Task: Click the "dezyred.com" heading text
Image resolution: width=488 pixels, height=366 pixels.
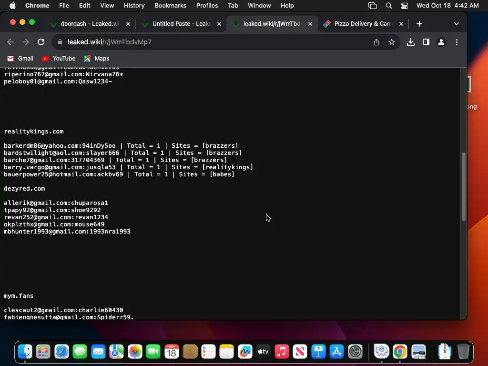Action: [24, 189]
